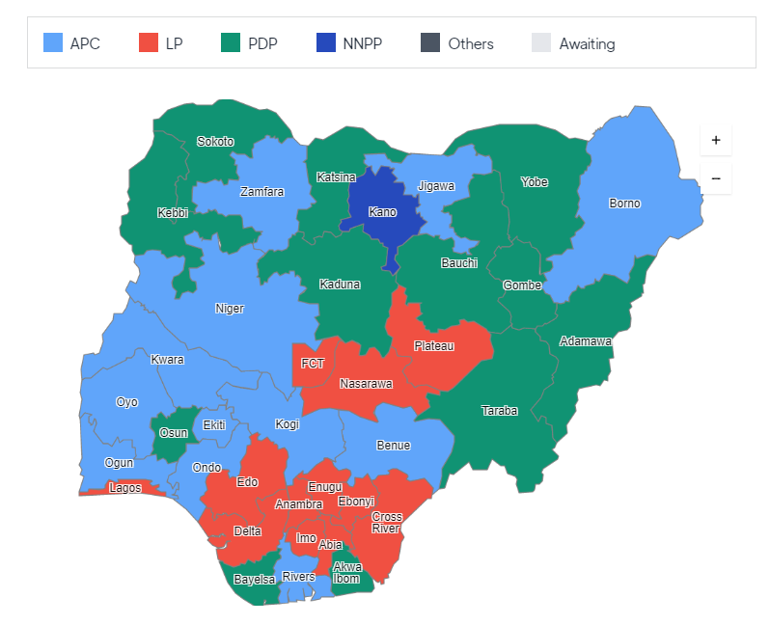Screen dimensions: 770x625
Task: Select Kano state on the map
Action: 382,212
